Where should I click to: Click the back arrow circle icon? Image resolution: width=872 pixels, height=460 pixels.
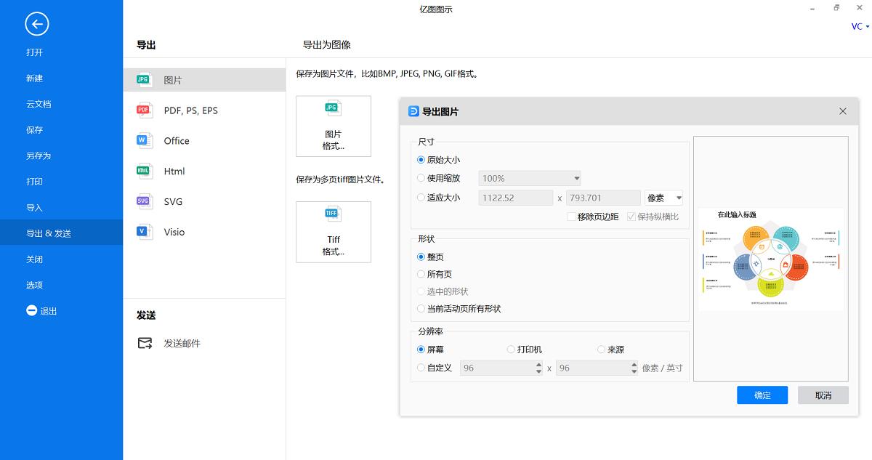point(36,24)
